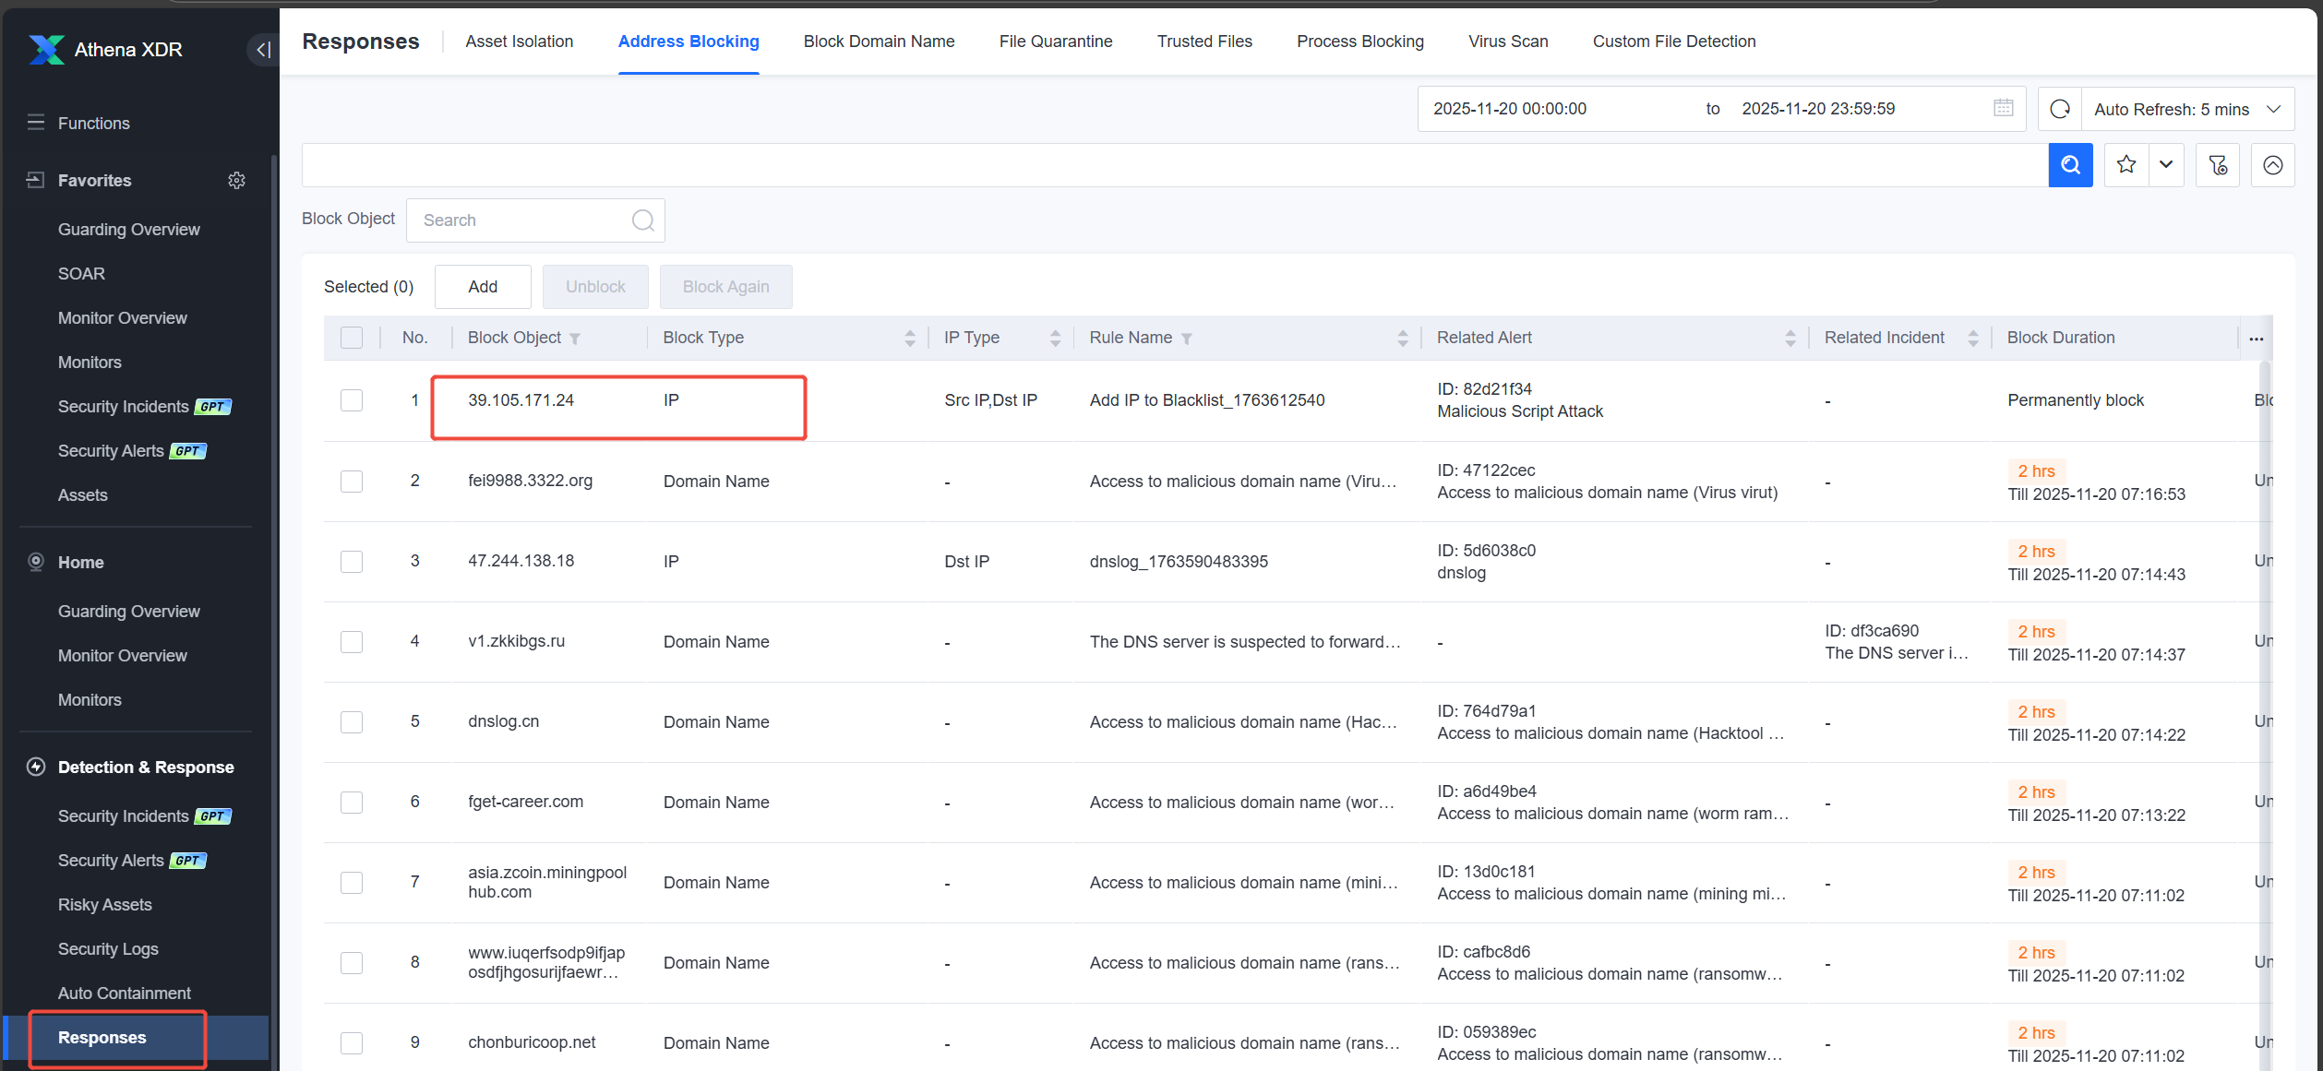Click the refresh circle icon
Viewport: 2323px width, 1071px height.
tap(2060, 109)
